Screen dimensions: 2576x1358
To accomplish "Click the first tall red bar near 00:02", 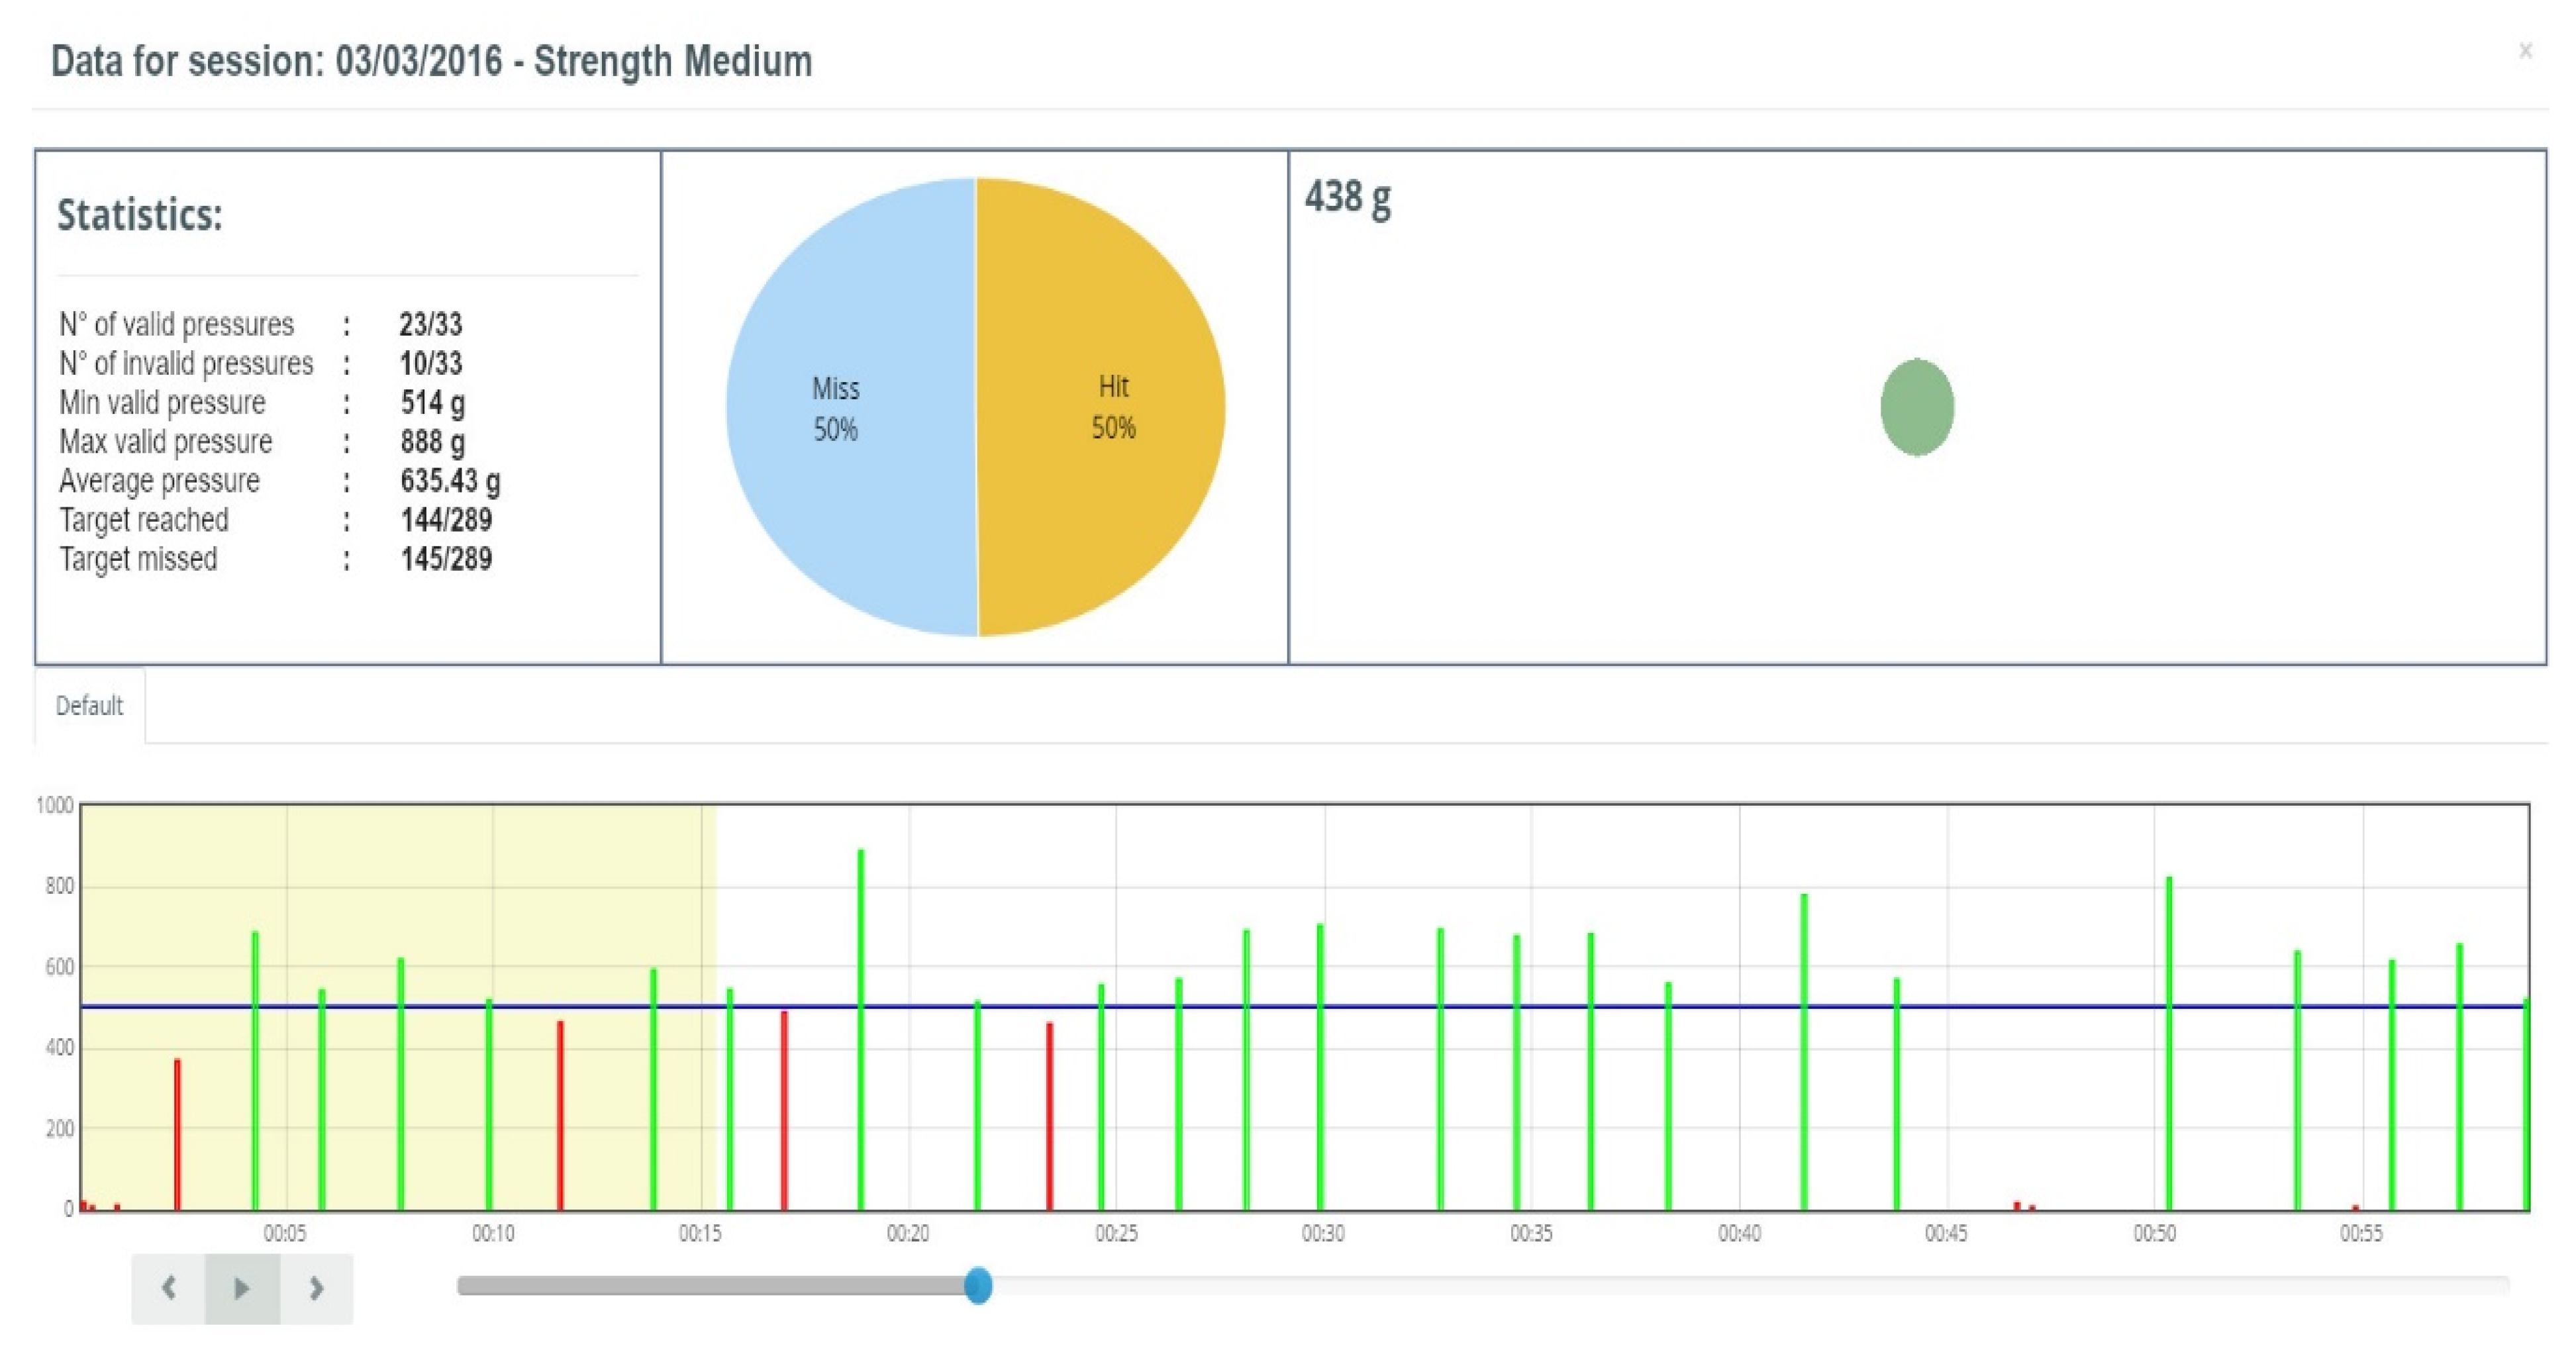I will 178,1135.
